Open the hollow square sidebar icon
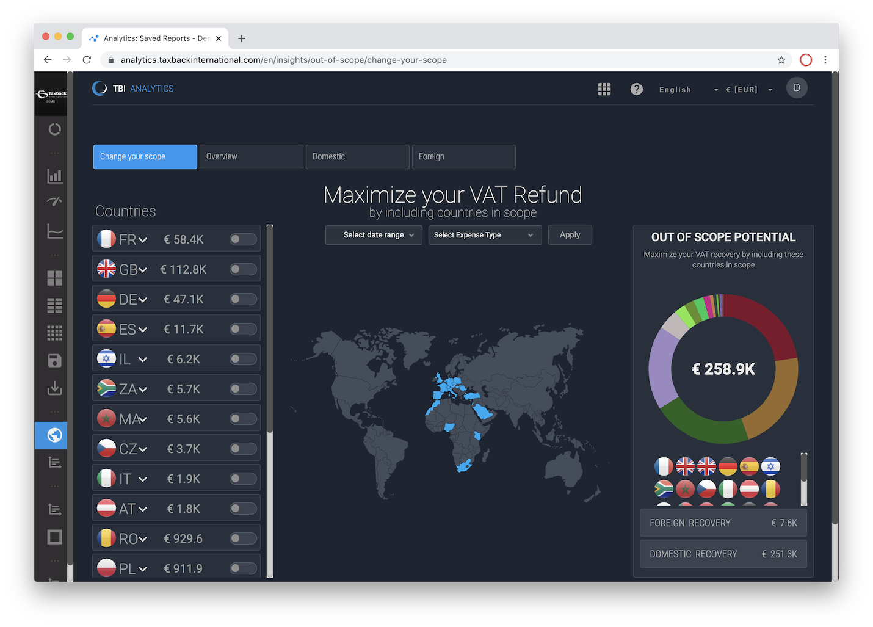This screenshot has width=873, height=627. coord(55,537)
